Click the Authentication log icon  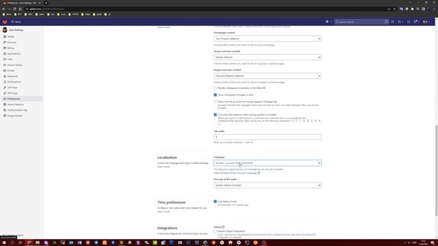point(5,110)
